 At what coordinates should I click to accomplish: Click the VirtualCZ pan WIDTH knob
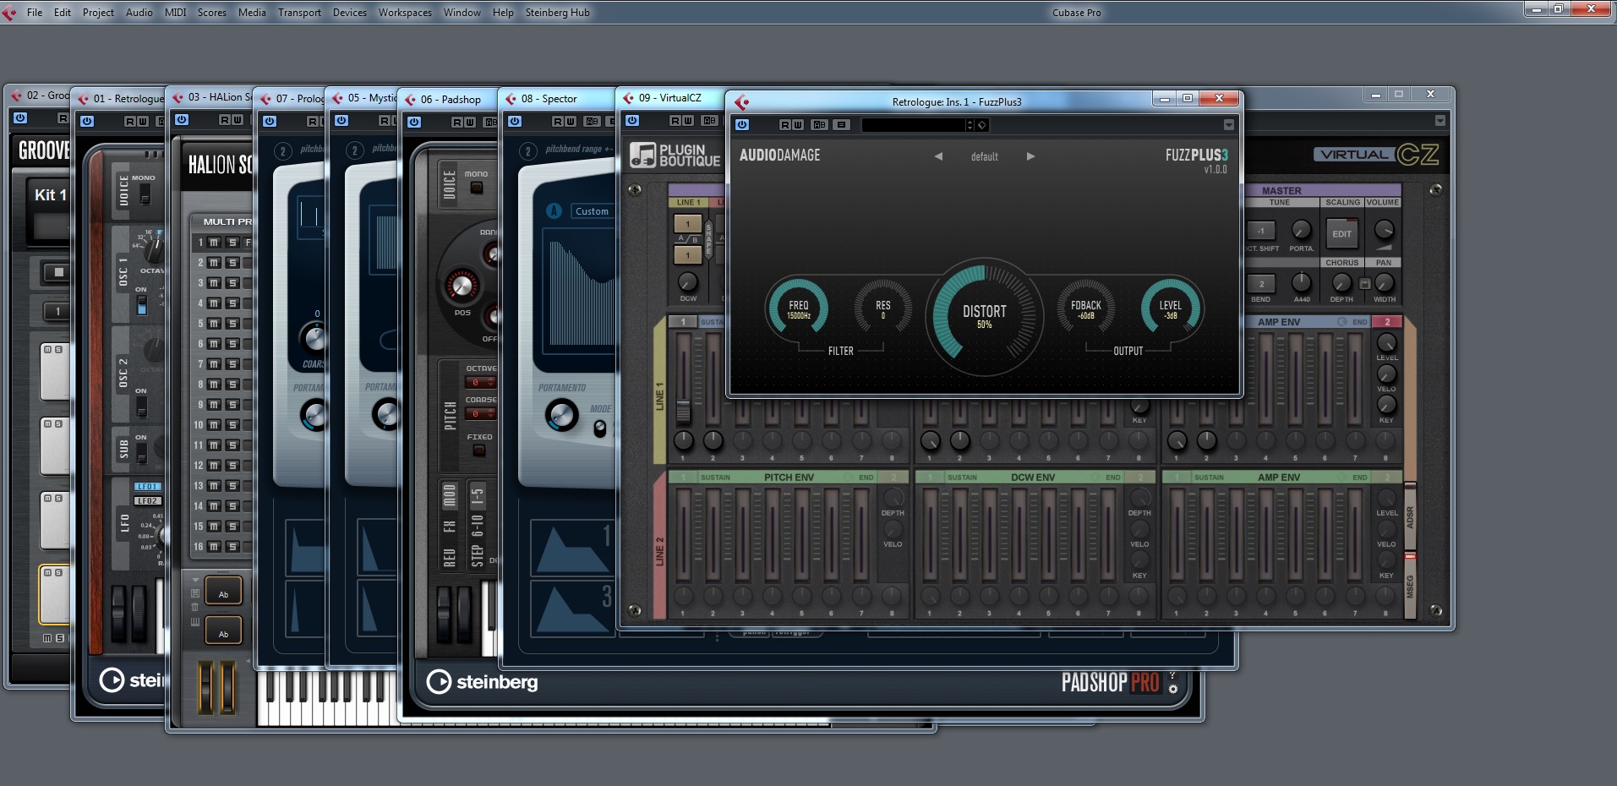coord(1384,283)
